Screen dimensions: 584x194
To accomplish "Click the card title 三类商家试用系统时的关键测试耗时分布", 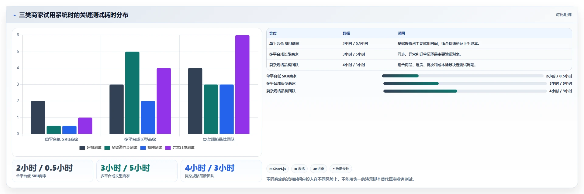I will (74, 15).
